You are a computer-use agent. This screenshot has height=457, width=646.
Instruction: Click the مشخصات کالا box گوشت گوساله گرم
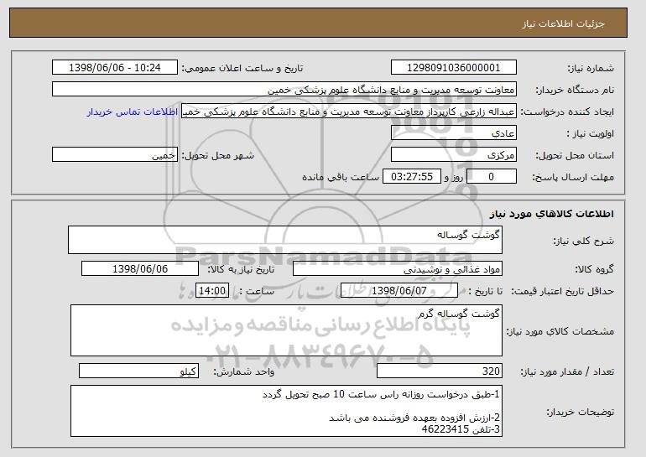click(x=286, y=330)
